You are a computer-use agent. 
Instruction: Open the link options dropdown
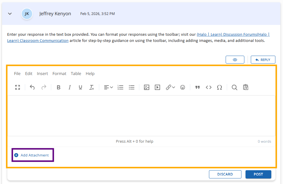click(170, 87)
